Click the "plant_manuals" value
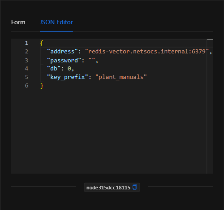224x210 pixels. 121,77
